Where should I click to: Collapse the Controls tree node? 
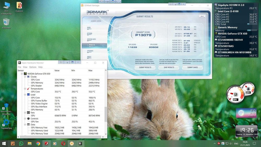click(x=25, y=119)
